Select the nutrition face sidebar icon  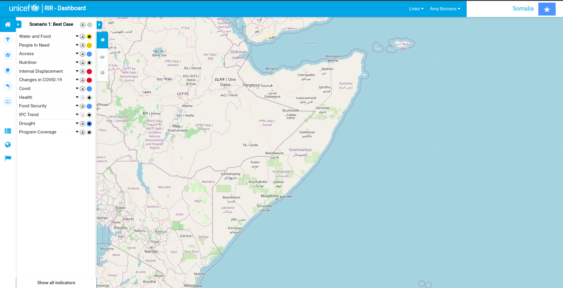(8, 70)
